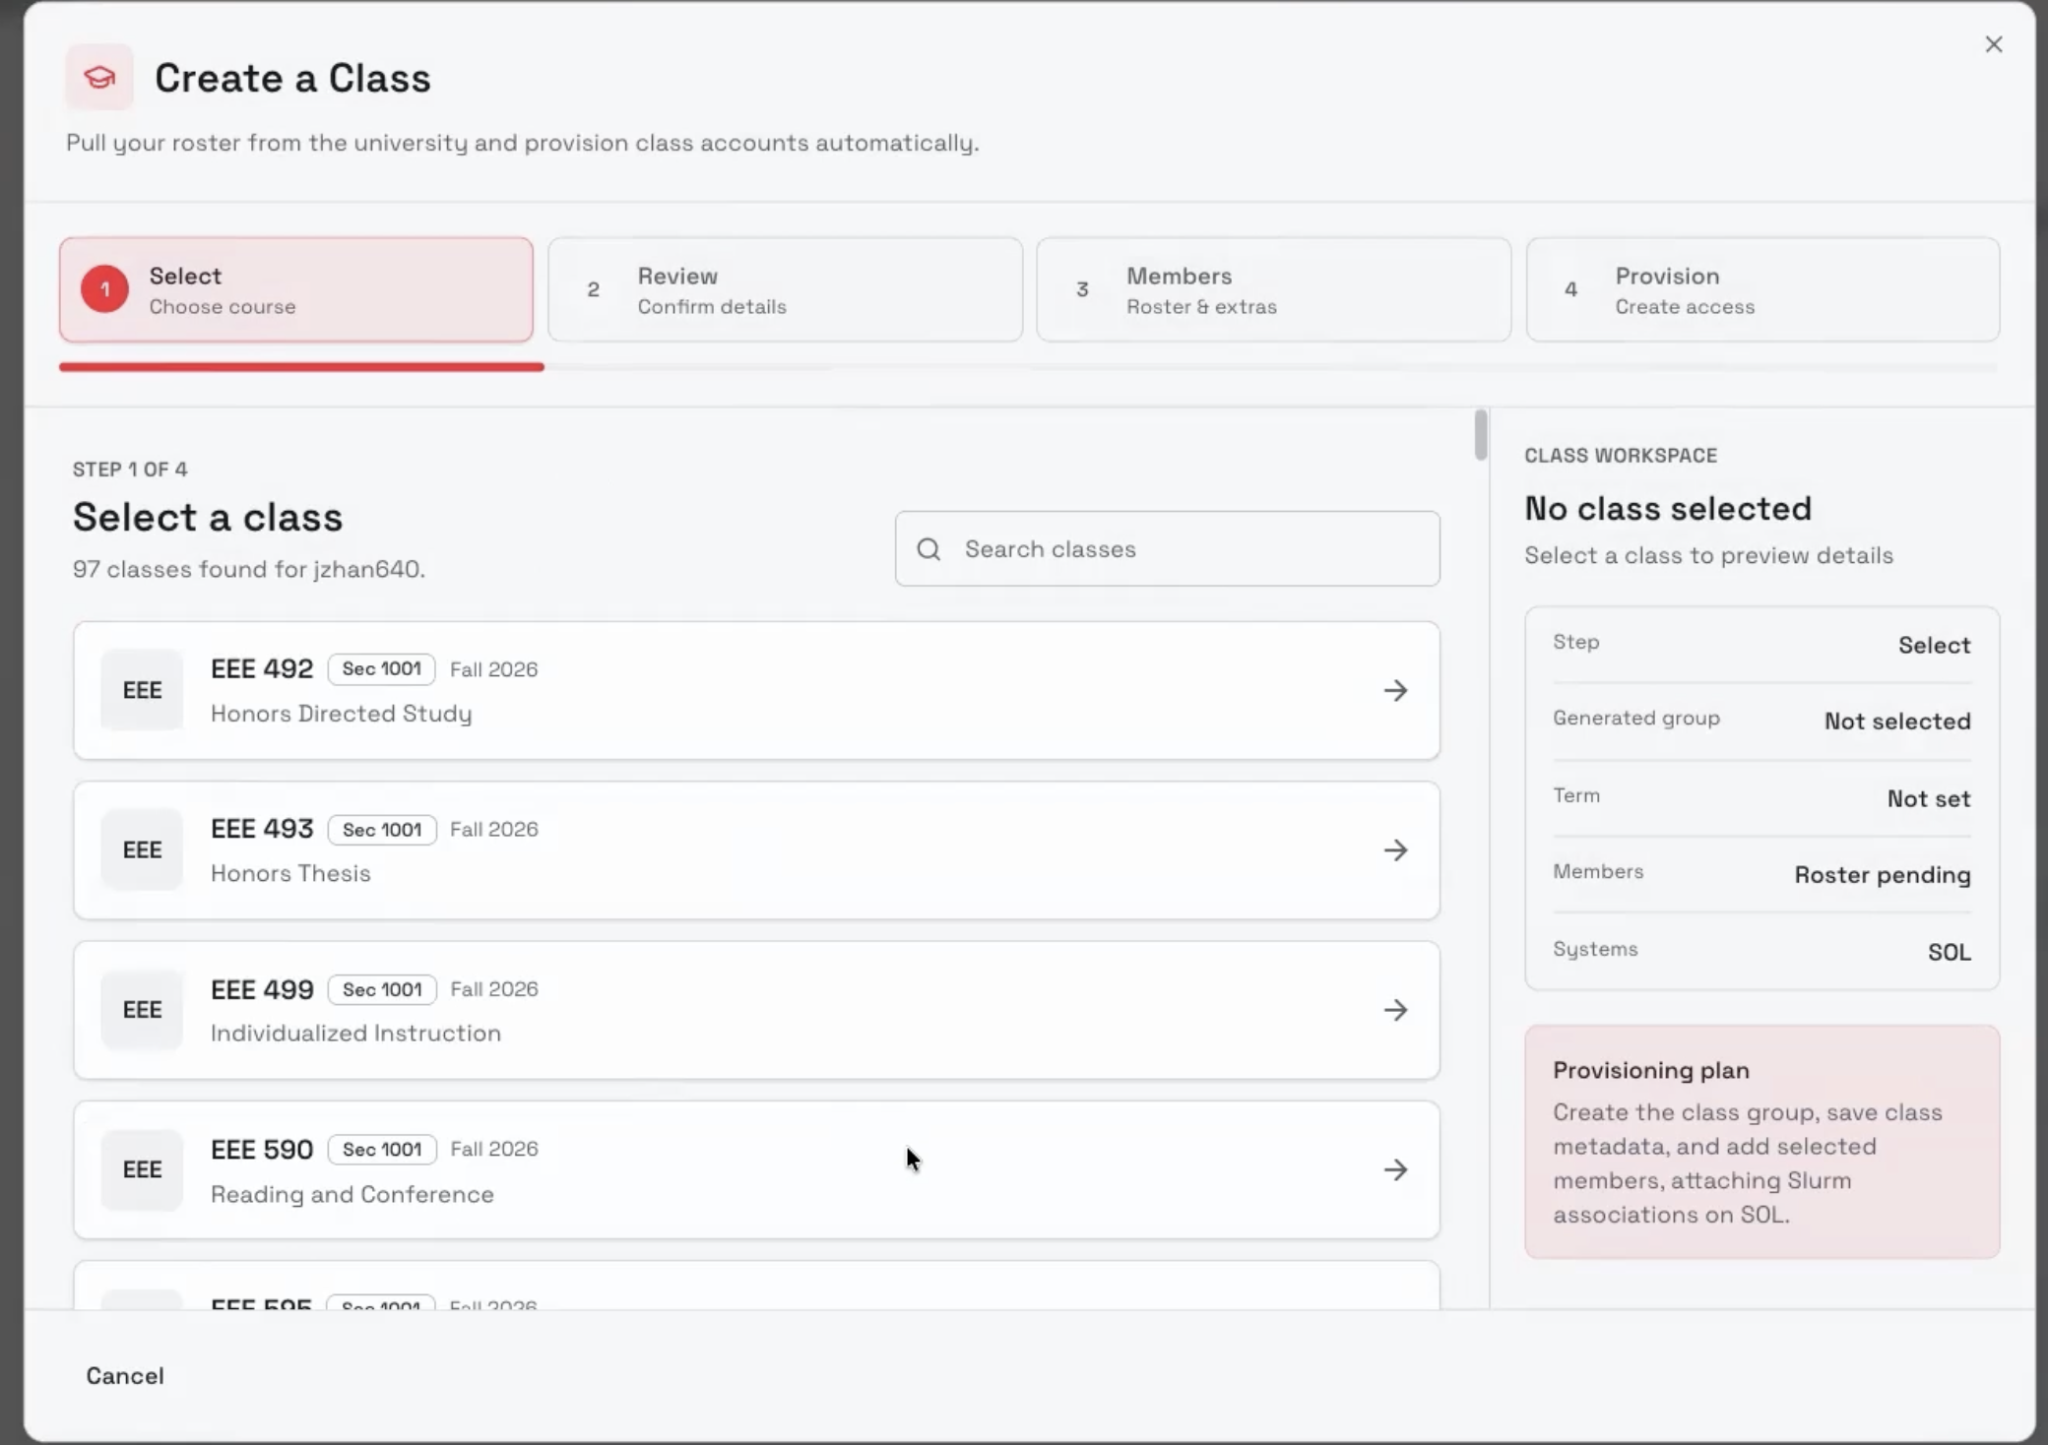Click the step 4 number indicator
Viewport: 2048px width, 1445px height.
1570,289
